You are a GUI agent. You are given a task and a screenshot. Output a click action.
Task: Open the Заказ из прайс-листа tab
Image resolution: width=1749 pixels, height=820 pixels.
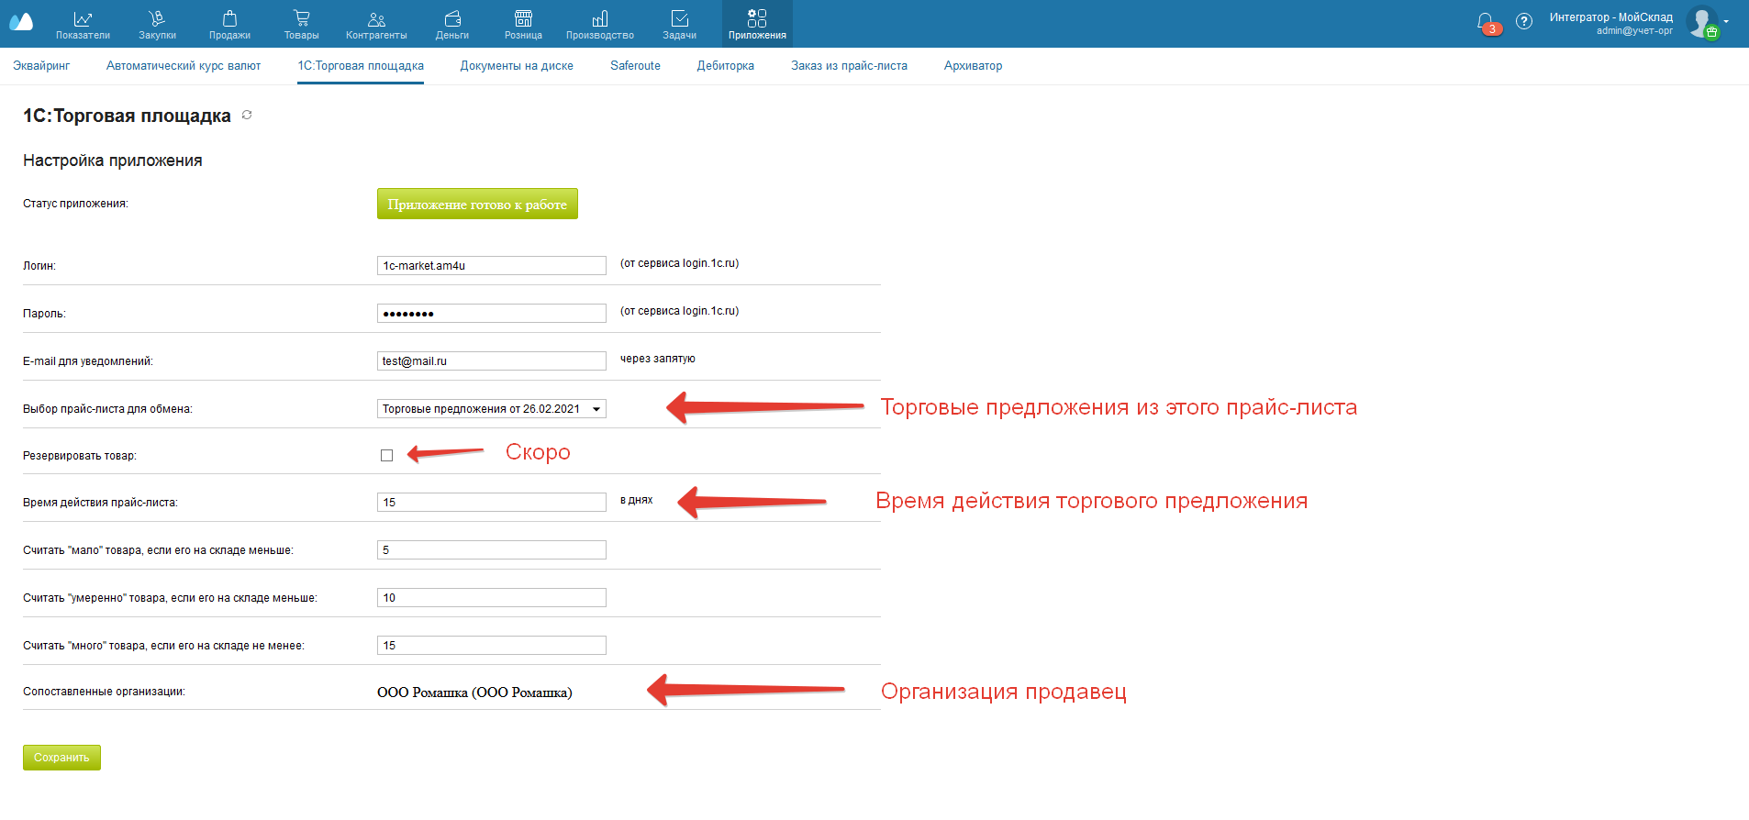849,66
